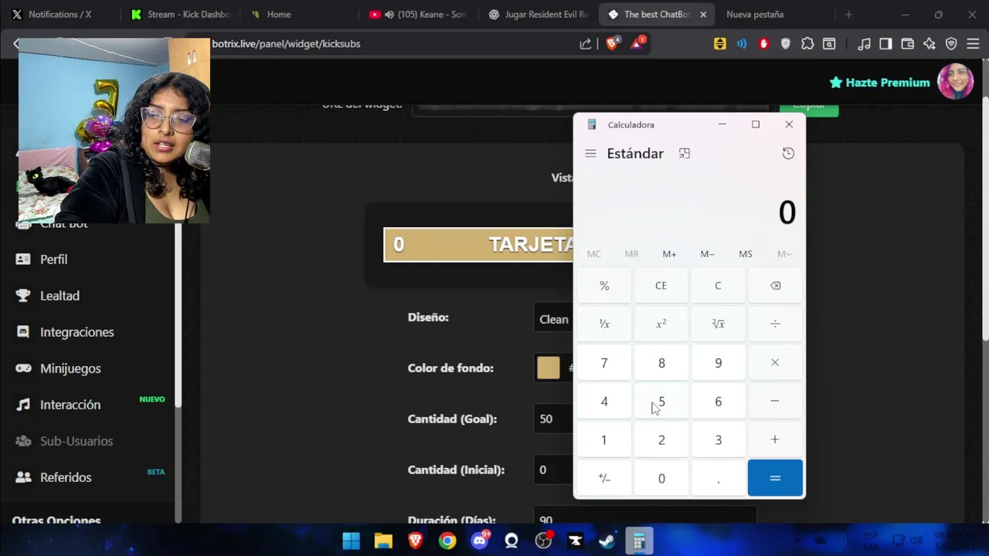Open the Windows Start menu
Viewport: 989px width, 556px height.
[351, 541]
